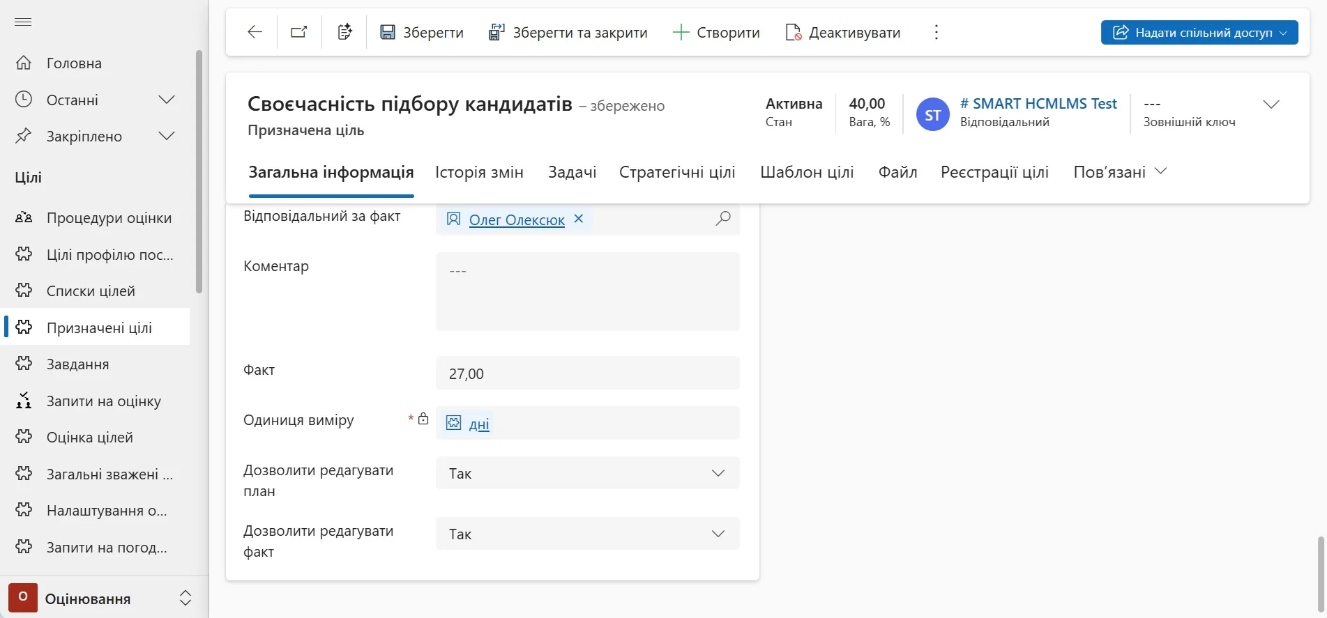Toggle the hamburger navigation menu
This screenshot has width=1327, height=618.
click(x=23, y=22)
